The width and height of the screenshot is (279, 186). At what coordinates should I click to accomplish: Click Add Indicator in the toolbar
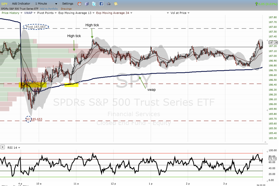click(21, 4)
